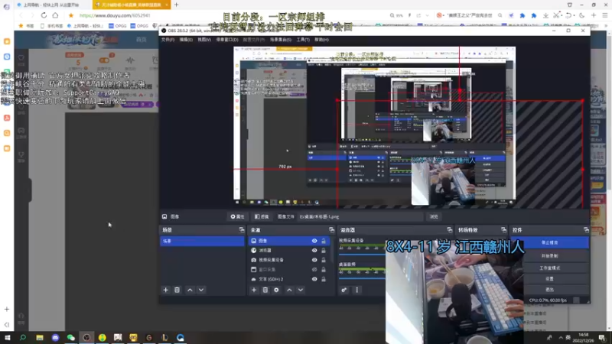Toggle visibility of the browser source
The height and width of the screenshot is (344, 612).
pos(314,251)
